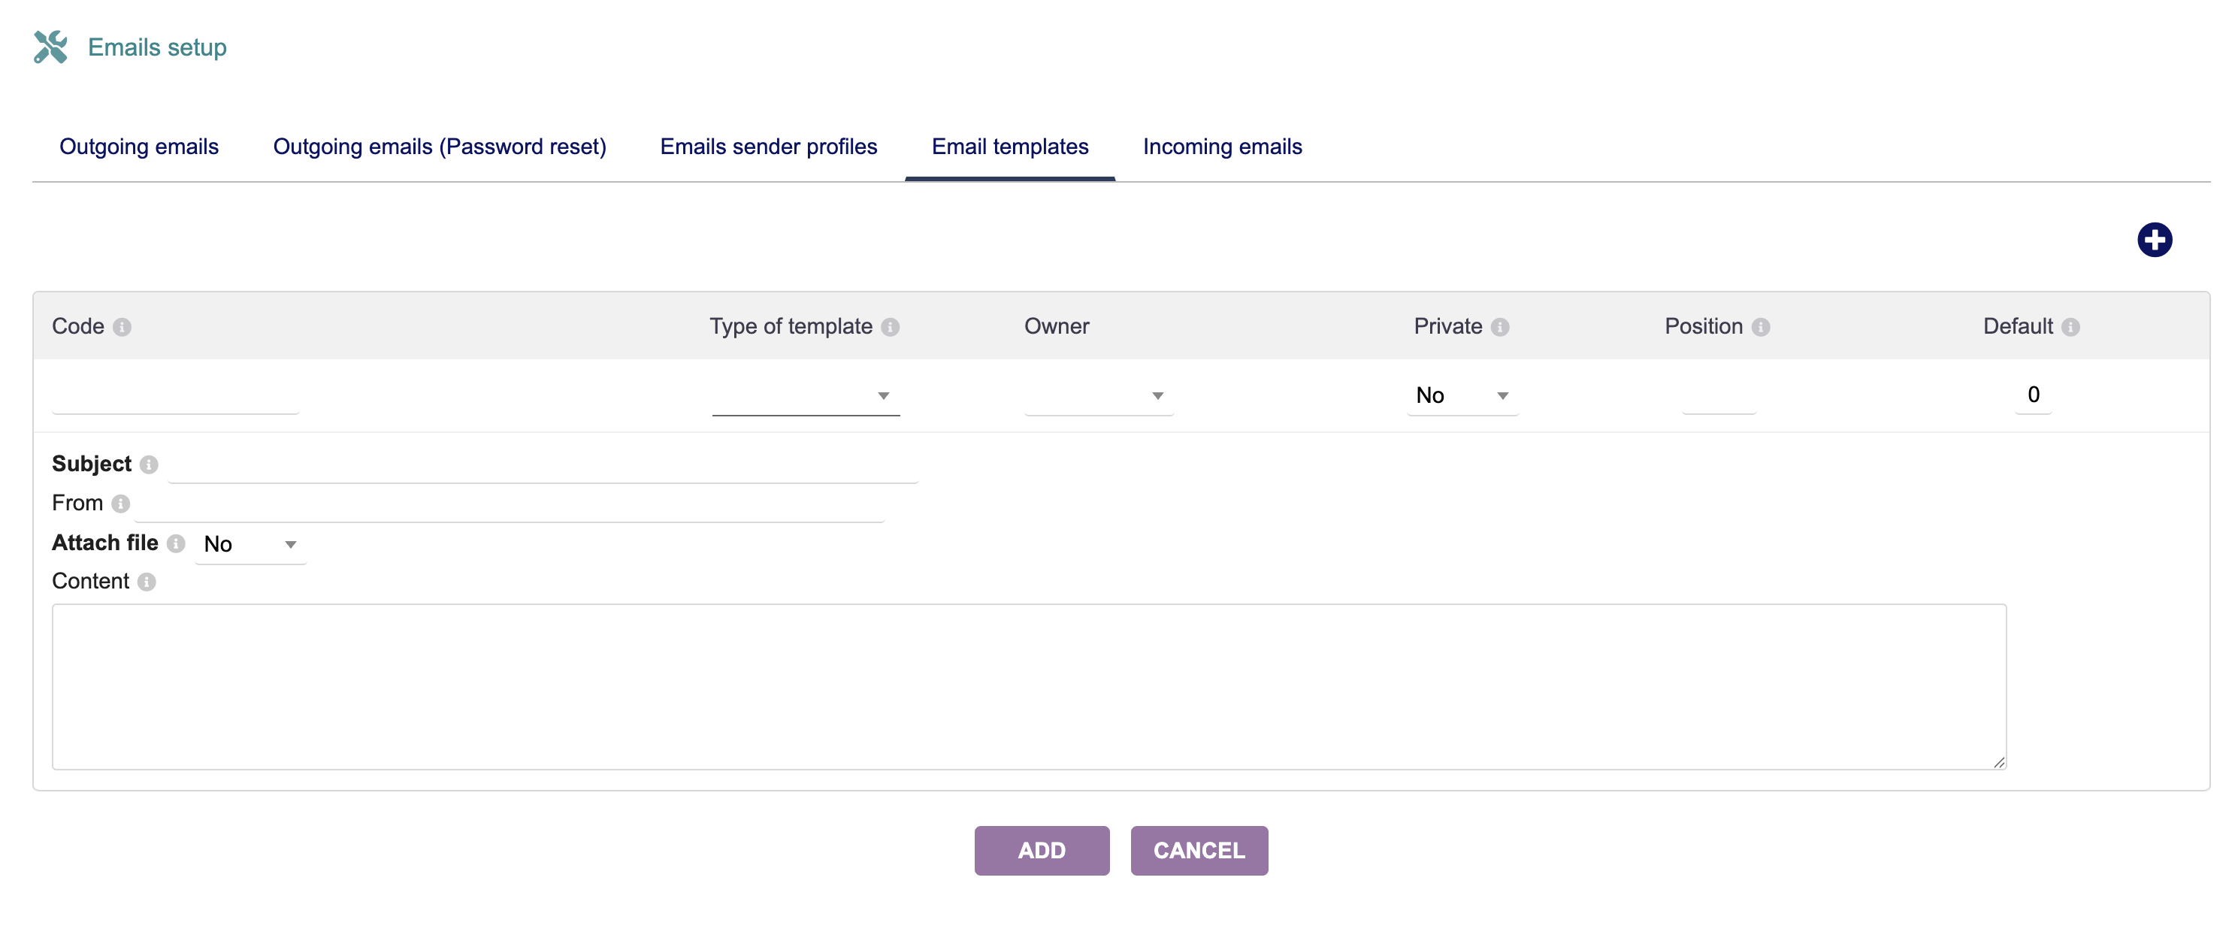Click the Subject field label

pos(91,464)
